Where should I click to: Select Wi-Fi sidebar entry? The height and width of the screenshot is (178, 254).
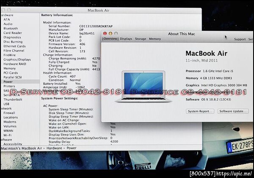click(8, 135)
